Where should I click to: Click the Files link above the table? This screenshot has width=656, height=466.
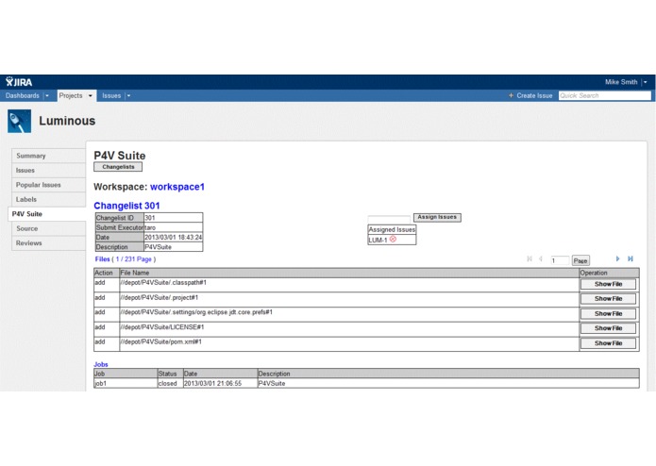pyautogui.click(x=102, y=259)
